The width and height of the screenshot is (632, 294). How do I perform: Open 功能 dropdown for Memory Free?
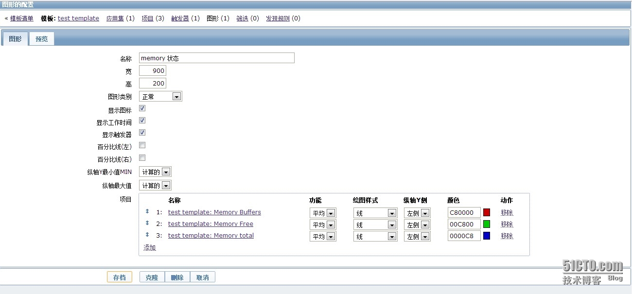coord(323,225)
